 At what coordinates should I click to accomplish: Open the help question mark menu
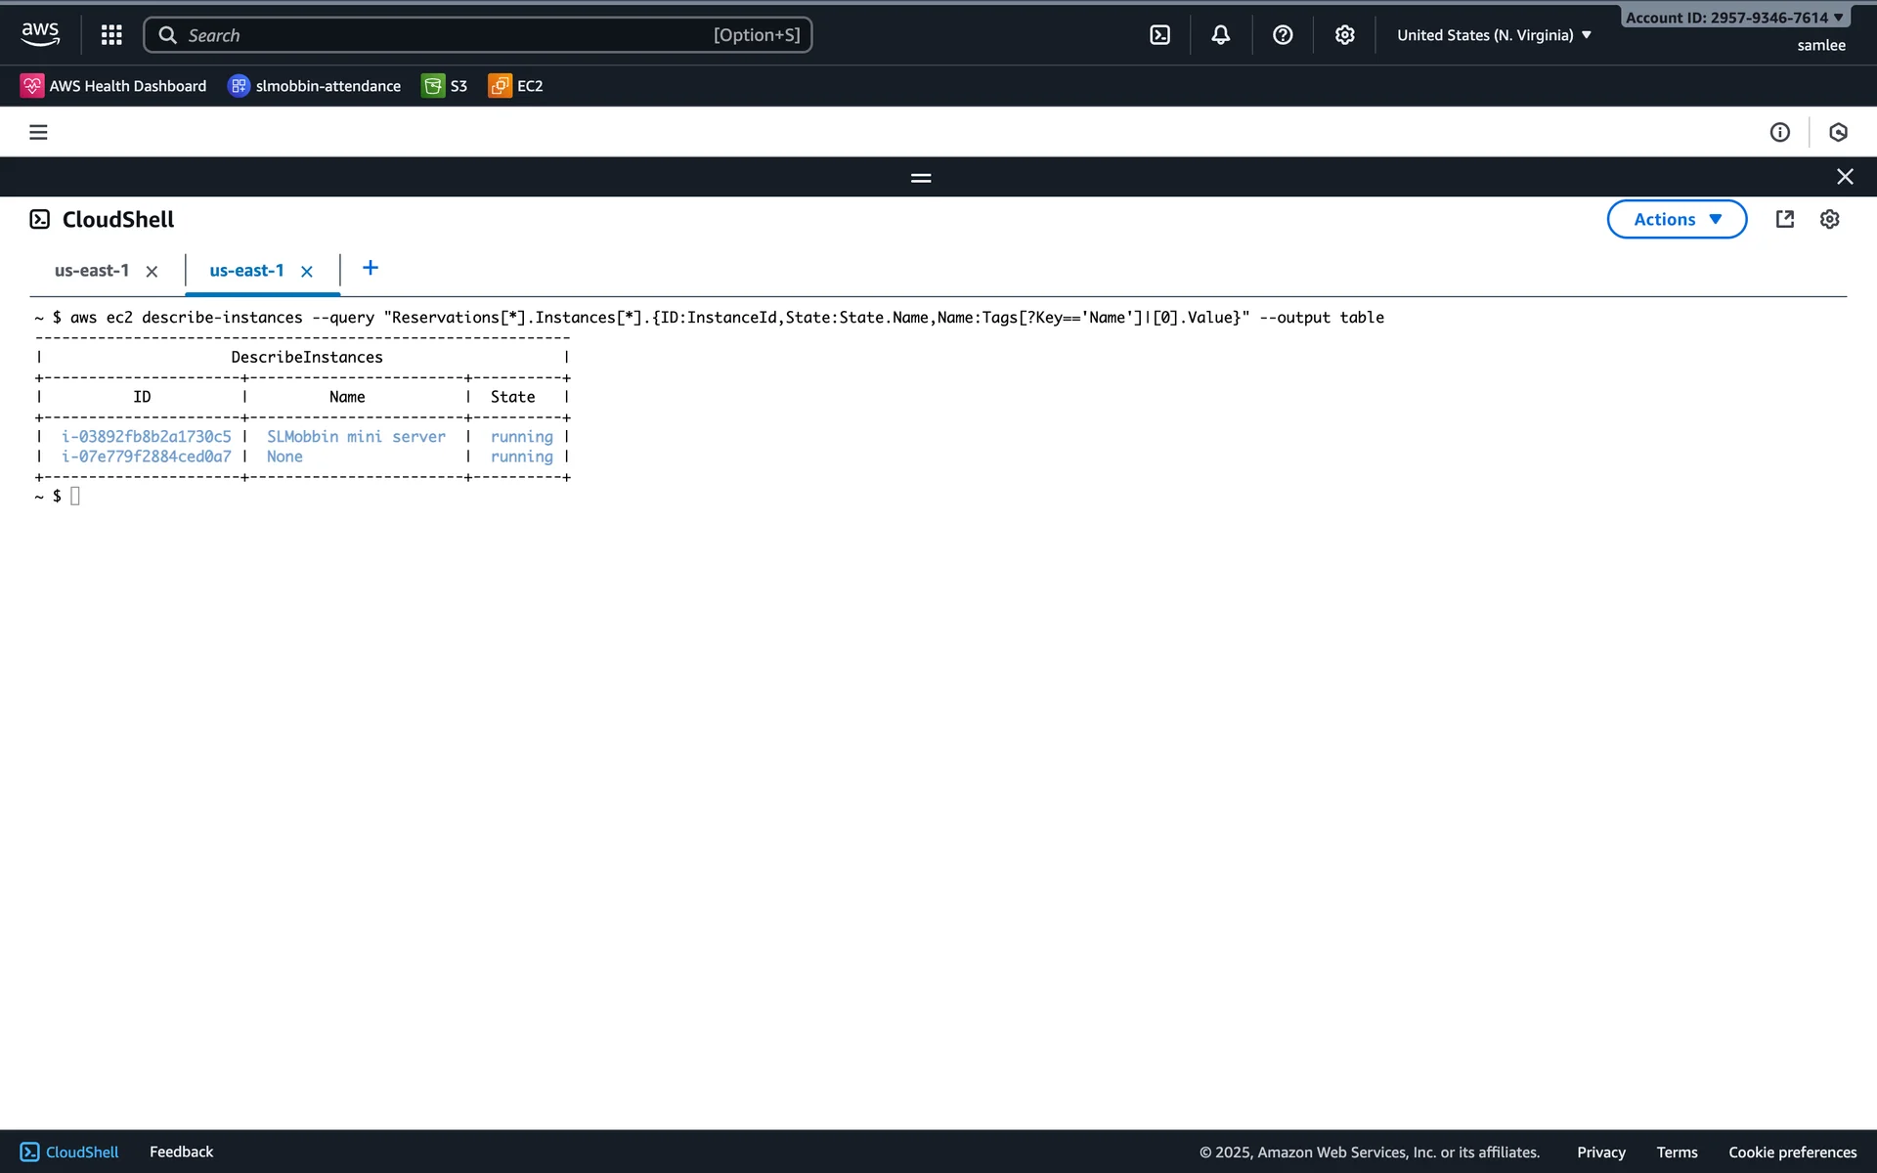point(1283,35)
